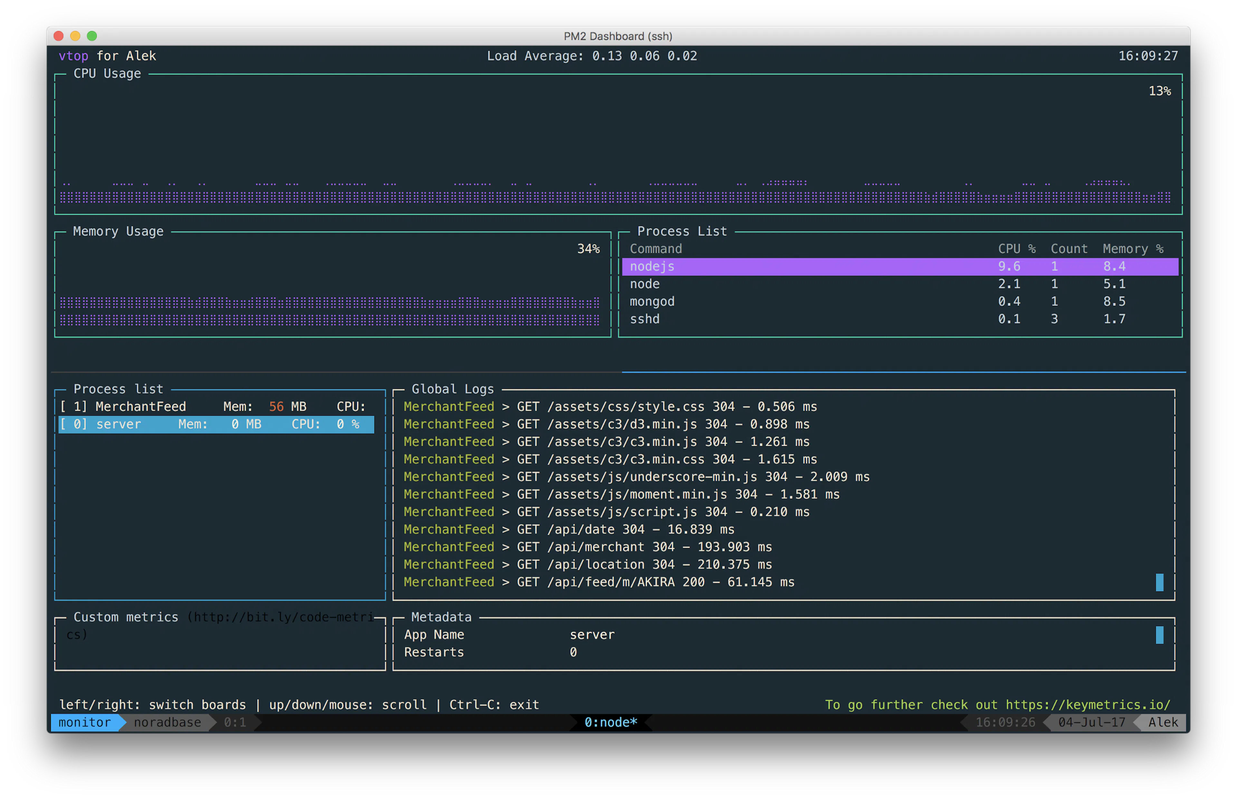Select the nodejs row in Process List
This screenshot has height=800, width=1237.
coord(900,266)
